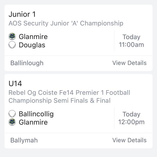Click Glanmire crest icon in Junior 1 fixture
Viewport: 157px width, 157px height.
(x=12, y=36)
